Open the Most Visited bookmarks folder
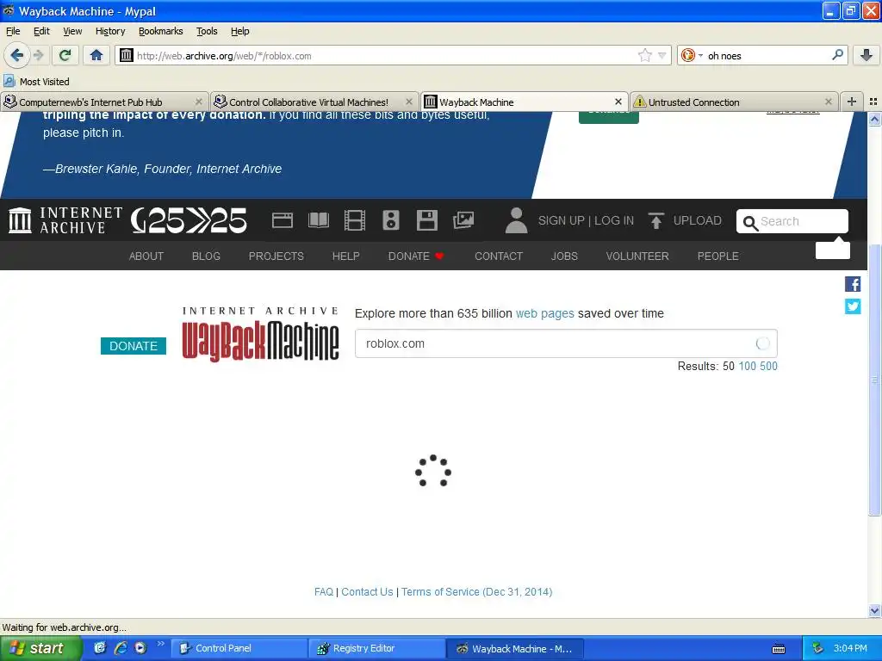Viewport: 882px width, 661px height. click(36, 82)
